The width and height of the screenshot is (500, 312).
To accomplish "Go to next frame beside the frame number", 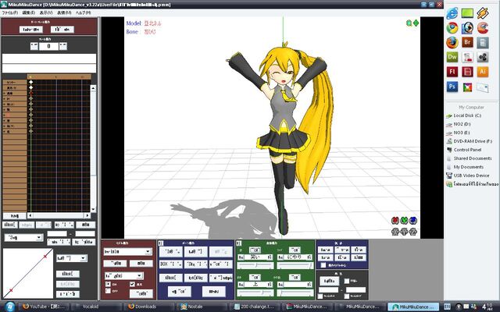I will 63,46.
